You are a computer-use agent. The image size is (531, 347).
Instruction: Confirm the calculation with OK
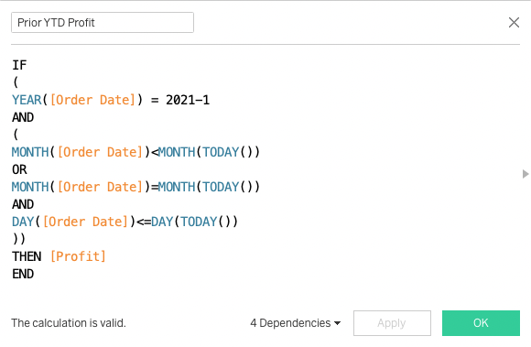(x=481, y=323)
